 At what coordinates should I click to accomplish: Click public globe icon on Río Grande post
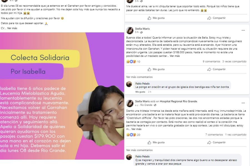coord(155,105)
